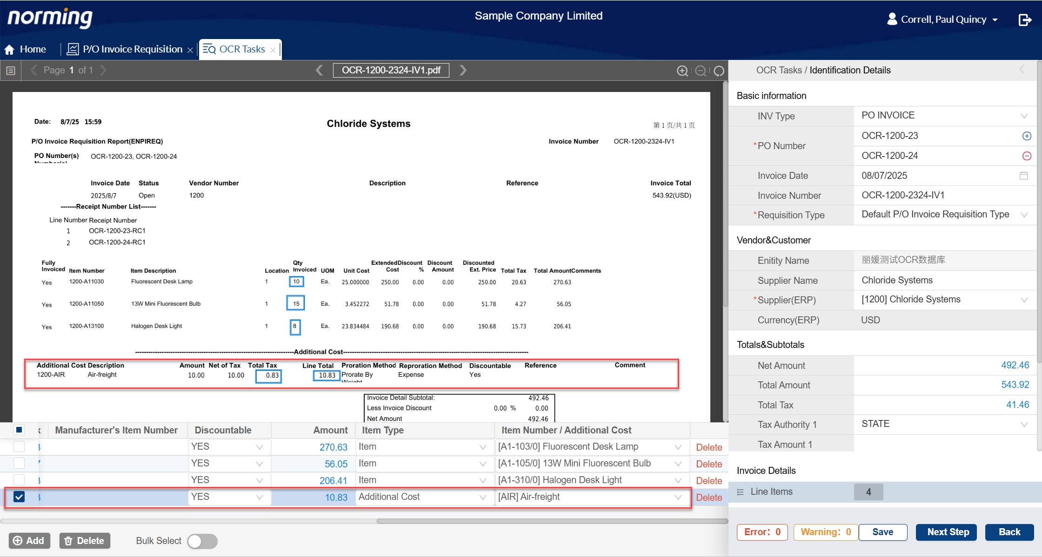Uncheck the Air-freight row checkbox
The image size is (1042, 557).
point(19,497)
